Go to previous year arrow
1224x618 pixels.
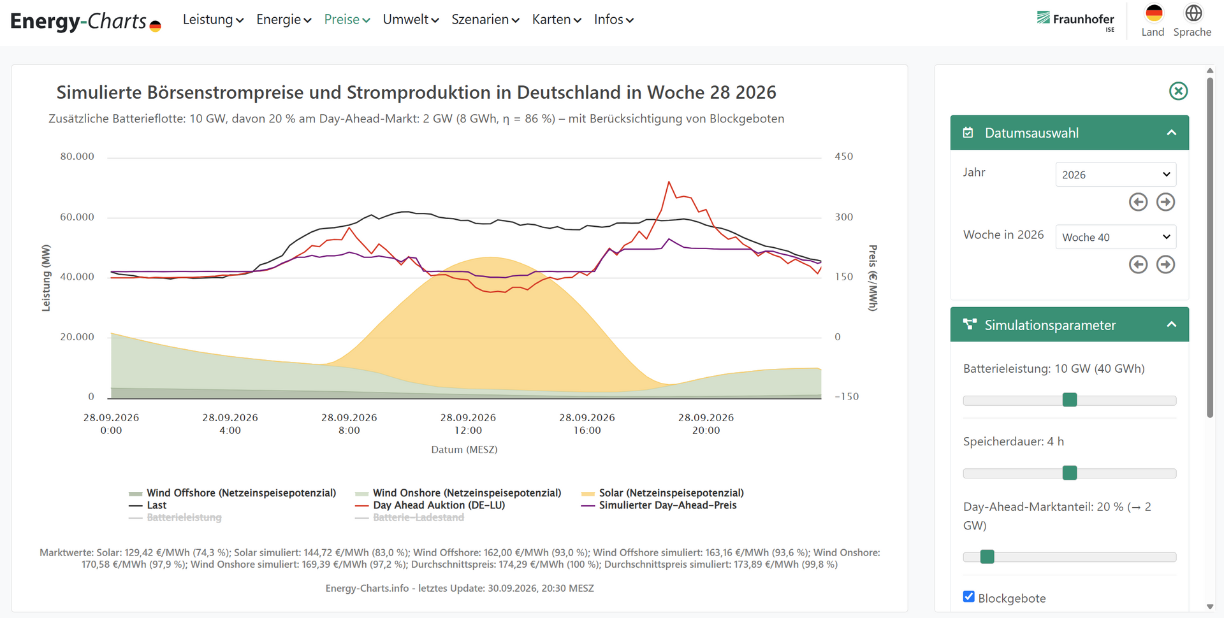click(x=1138, y=202)
